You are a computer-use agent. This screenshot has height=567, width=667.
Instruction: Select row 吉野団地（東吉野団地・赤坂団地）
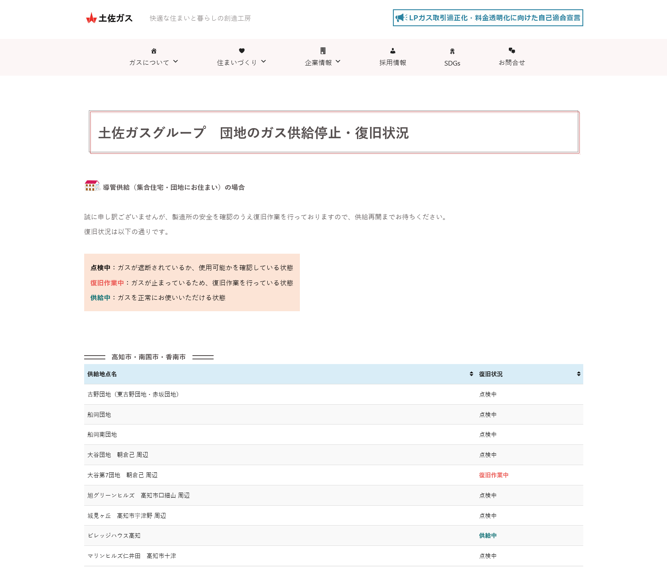pos(334,394)
